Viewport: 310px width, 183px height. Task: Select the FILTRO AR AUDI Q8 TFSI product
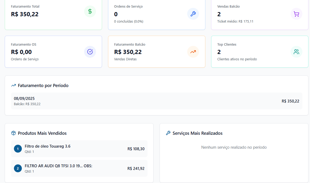coord(58,166)
